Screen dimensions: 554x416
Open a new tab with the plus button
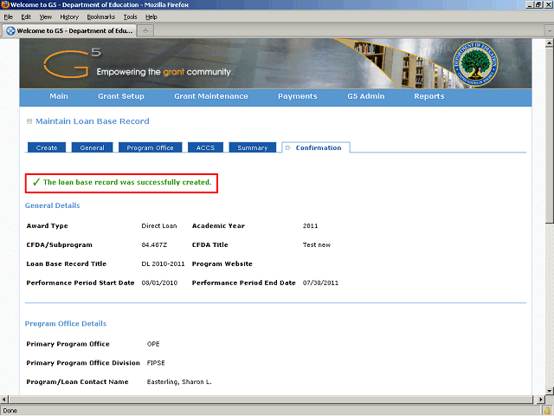click(x=145, y=31)
